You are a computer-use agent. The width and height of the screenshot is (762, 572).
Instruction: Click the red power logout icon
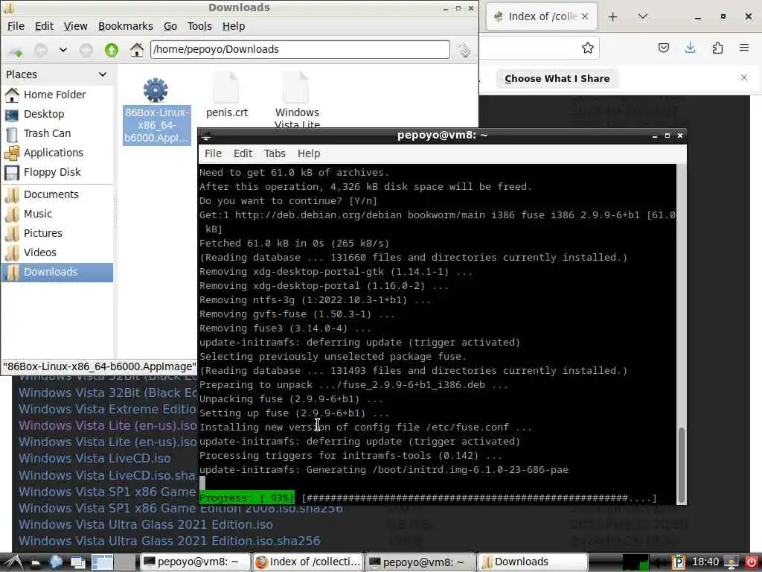point(752,562)
